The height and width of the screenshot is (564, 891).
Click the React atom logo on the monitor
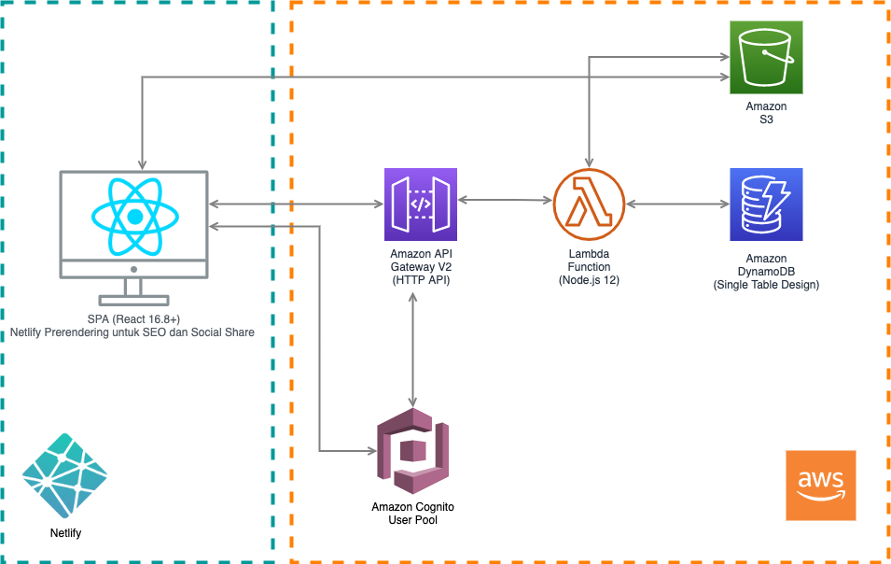(x=134, y=217)
